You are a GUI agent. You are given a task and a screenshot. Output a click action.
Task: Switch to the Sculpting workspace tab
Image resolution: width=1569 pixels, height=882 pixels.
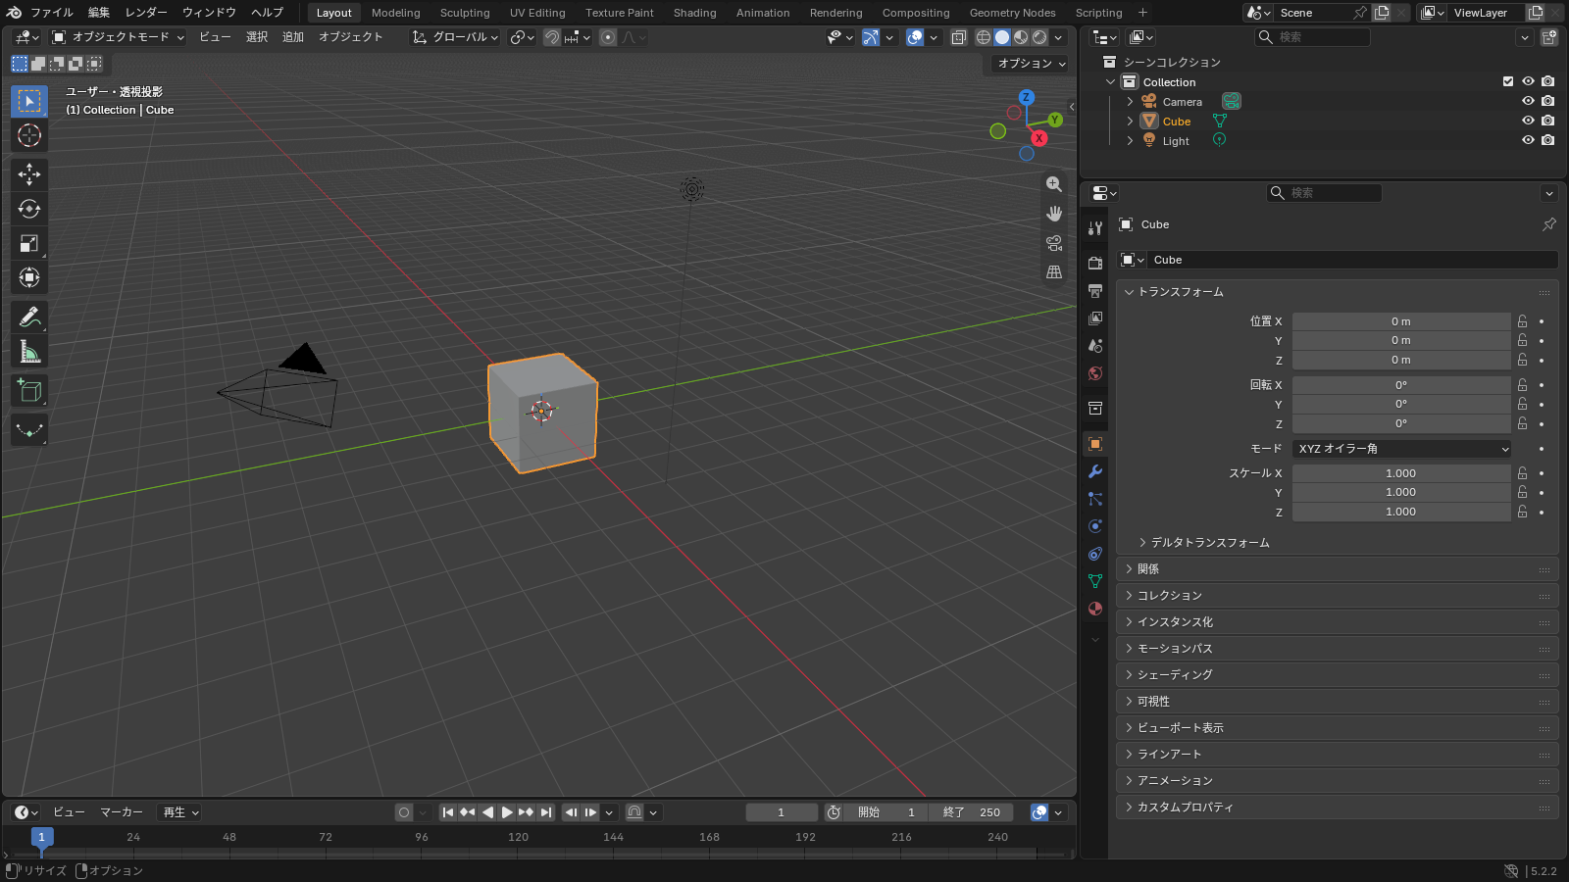point(465,13)
